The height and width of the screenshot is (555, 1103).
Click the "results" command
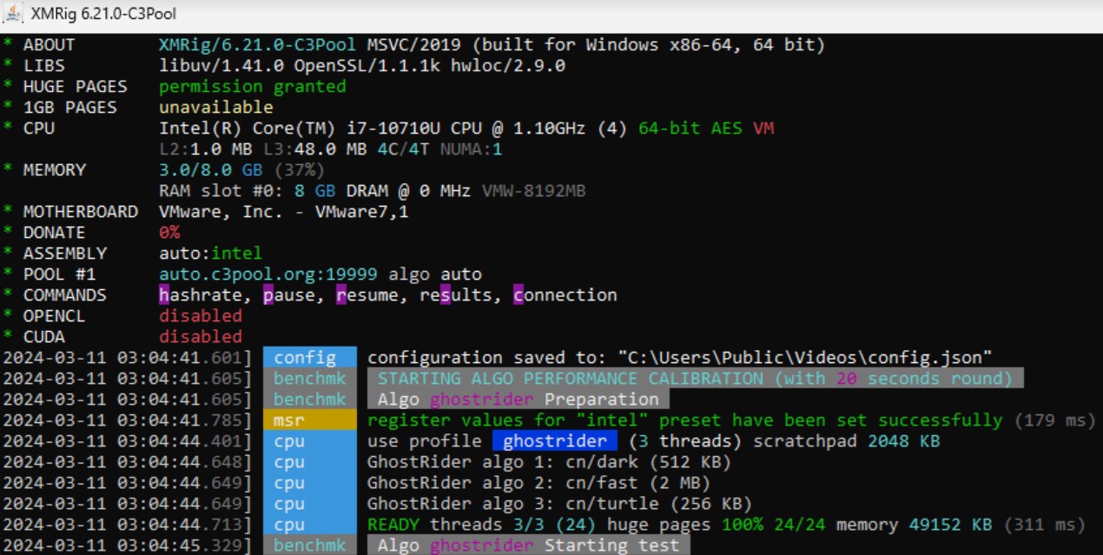click(455, 295)
